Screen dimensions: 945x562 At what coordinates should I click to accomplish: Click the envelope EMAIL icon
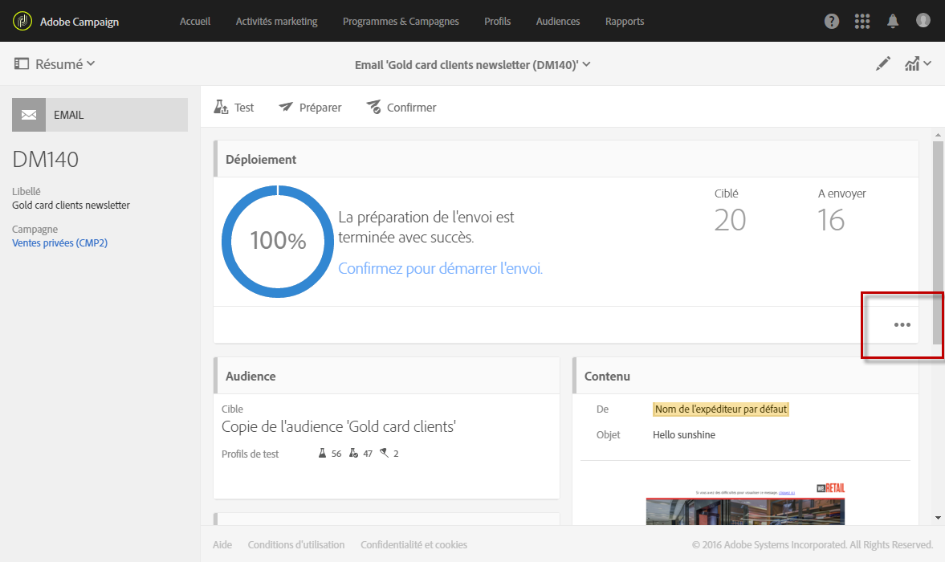pos(29,115)
